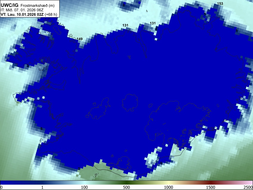Click the UWC/IG title text
The height and width of the screenshot is (190, 253).
point(9,5)
